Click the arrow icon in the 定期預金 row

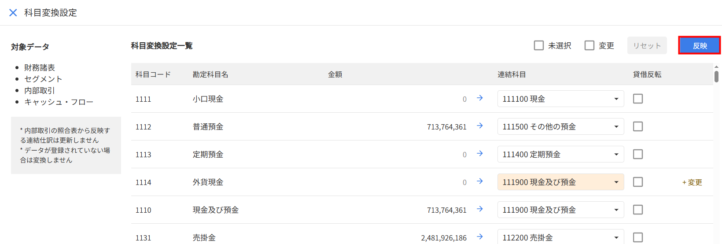(480, 154)
